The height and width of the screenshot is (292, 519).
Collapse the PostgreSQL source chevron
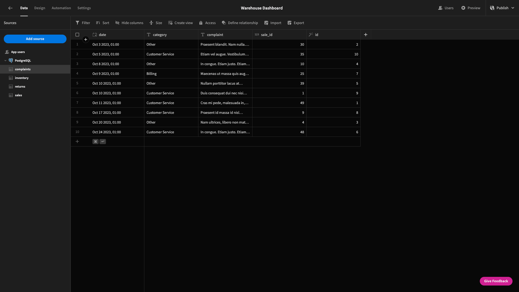pyautogui.click(x=5, y=61)
